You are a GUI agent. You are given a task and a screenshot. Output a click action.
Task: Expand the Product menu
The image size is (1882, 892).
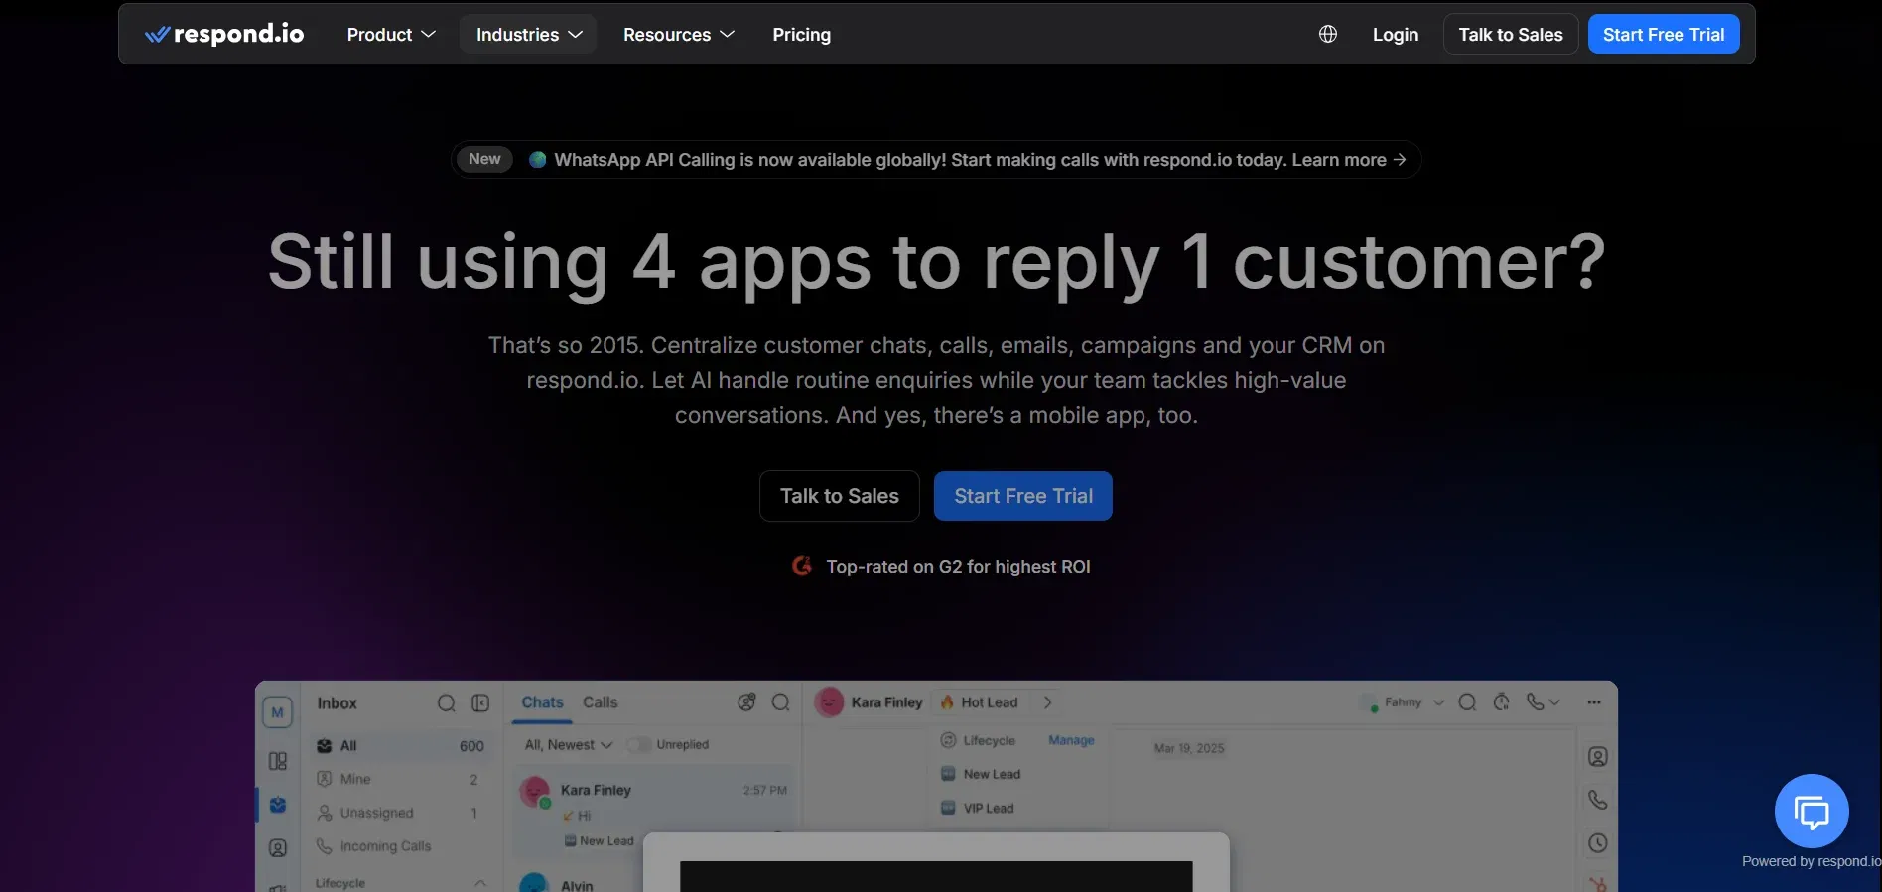click(391, 35)
